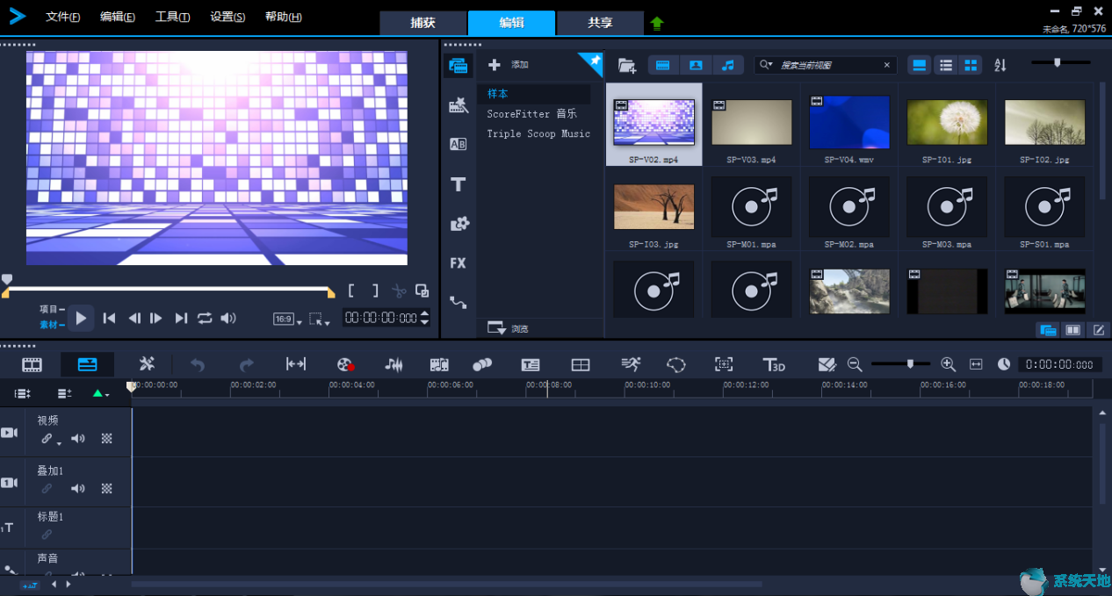Click the 3D Title editor icon
1112x596 pixels.
click(x=774, y=364)
